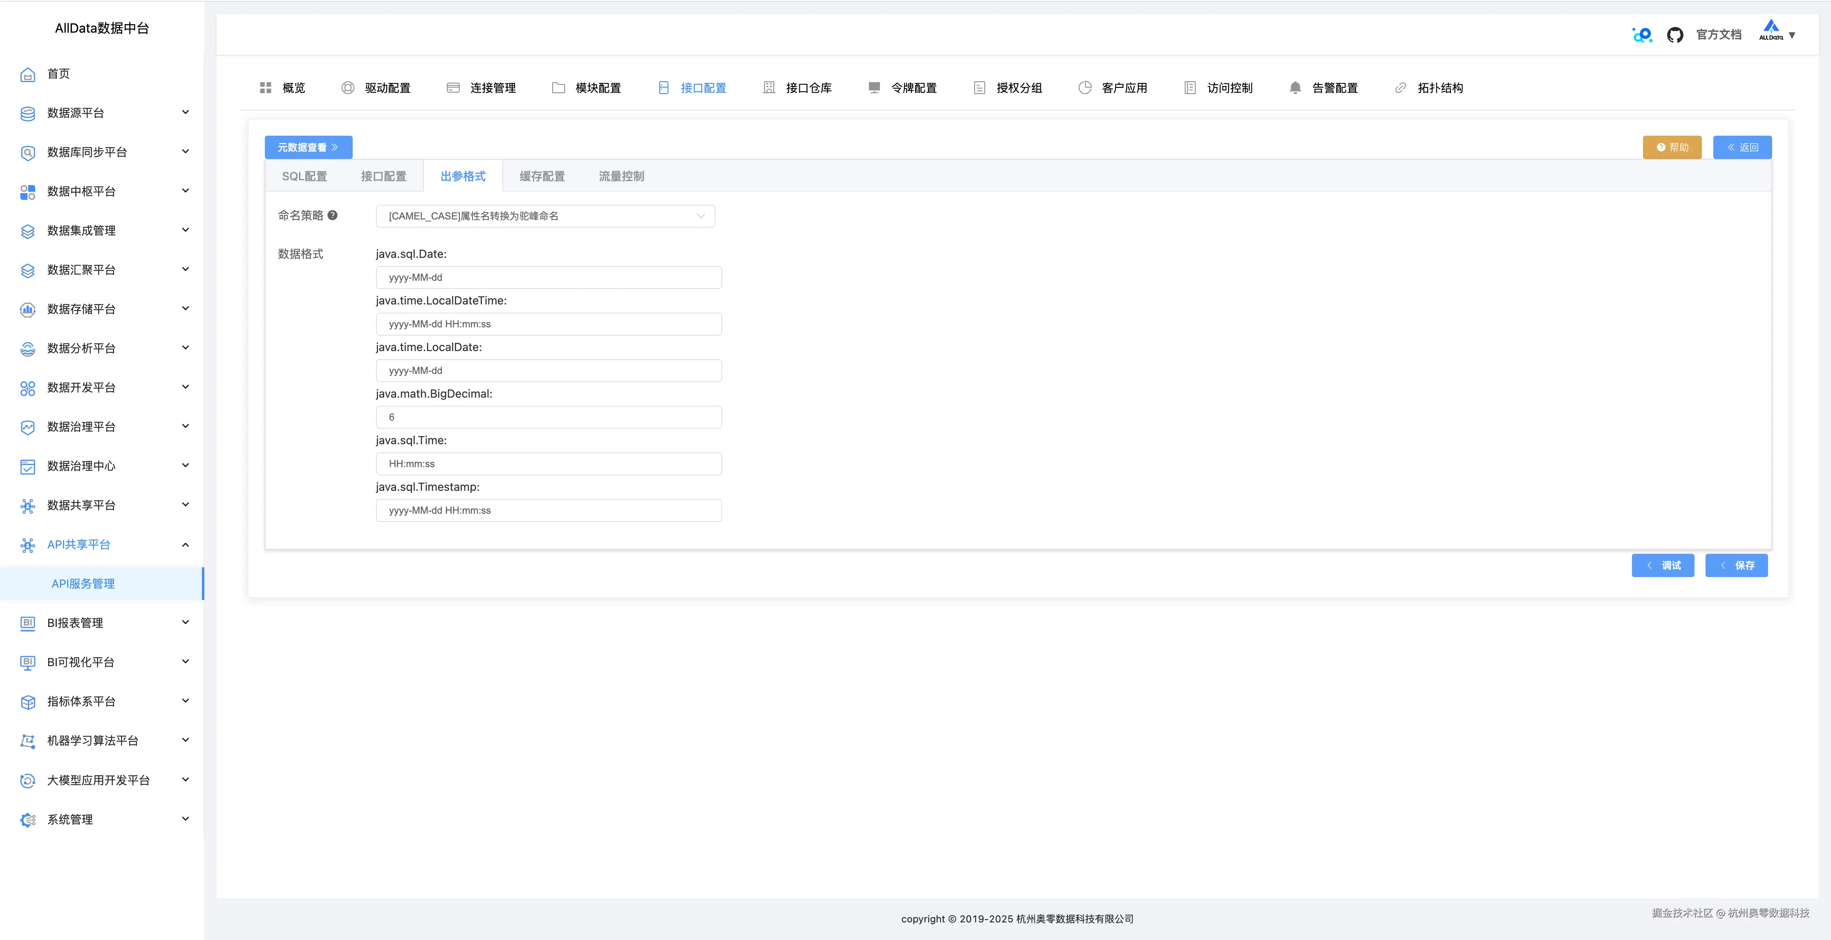Click the GitHub icon in header
The height and width of the screenshot is (940, 1831).
pos(1674,35)
